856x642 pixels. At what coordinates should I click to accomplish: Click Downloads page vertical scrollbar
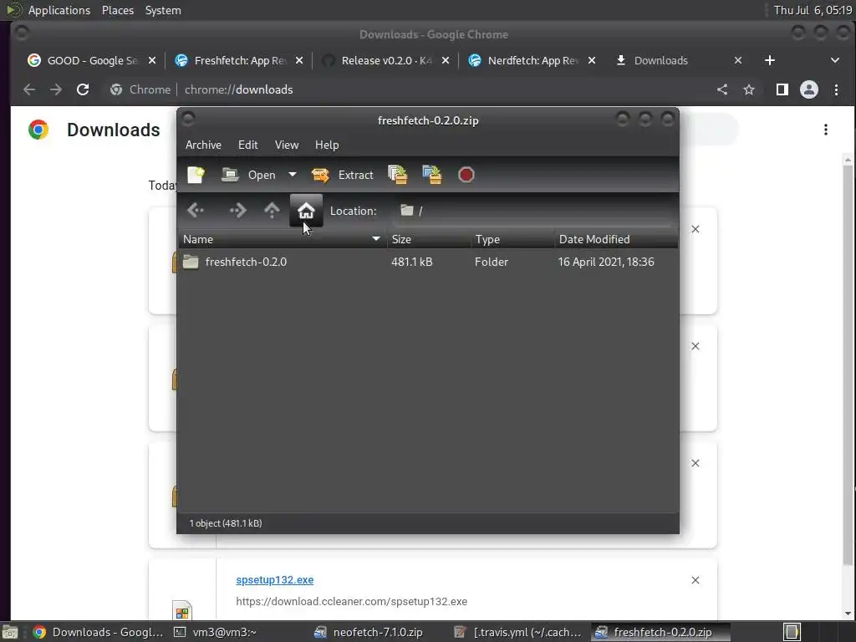point(848,364)
